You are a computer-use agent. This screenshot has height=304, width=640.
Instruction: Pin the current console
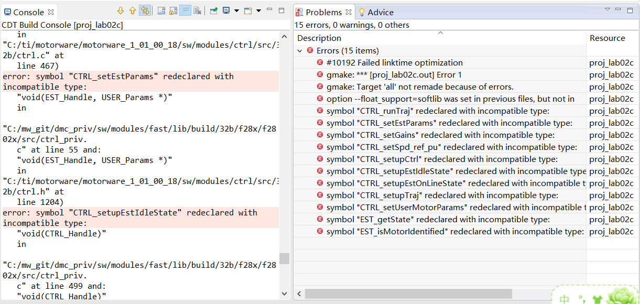pyautogui.click(x=214, y=10)
